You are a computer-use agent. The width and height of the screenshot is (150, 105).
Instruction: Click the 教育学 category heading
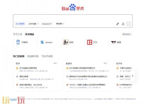(69, 63)
